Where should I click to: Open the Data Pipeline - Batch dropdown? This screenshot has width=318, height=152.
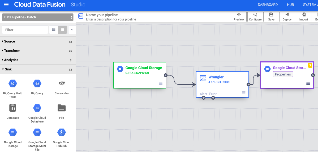pyautogui.click(x=38, y=17)
